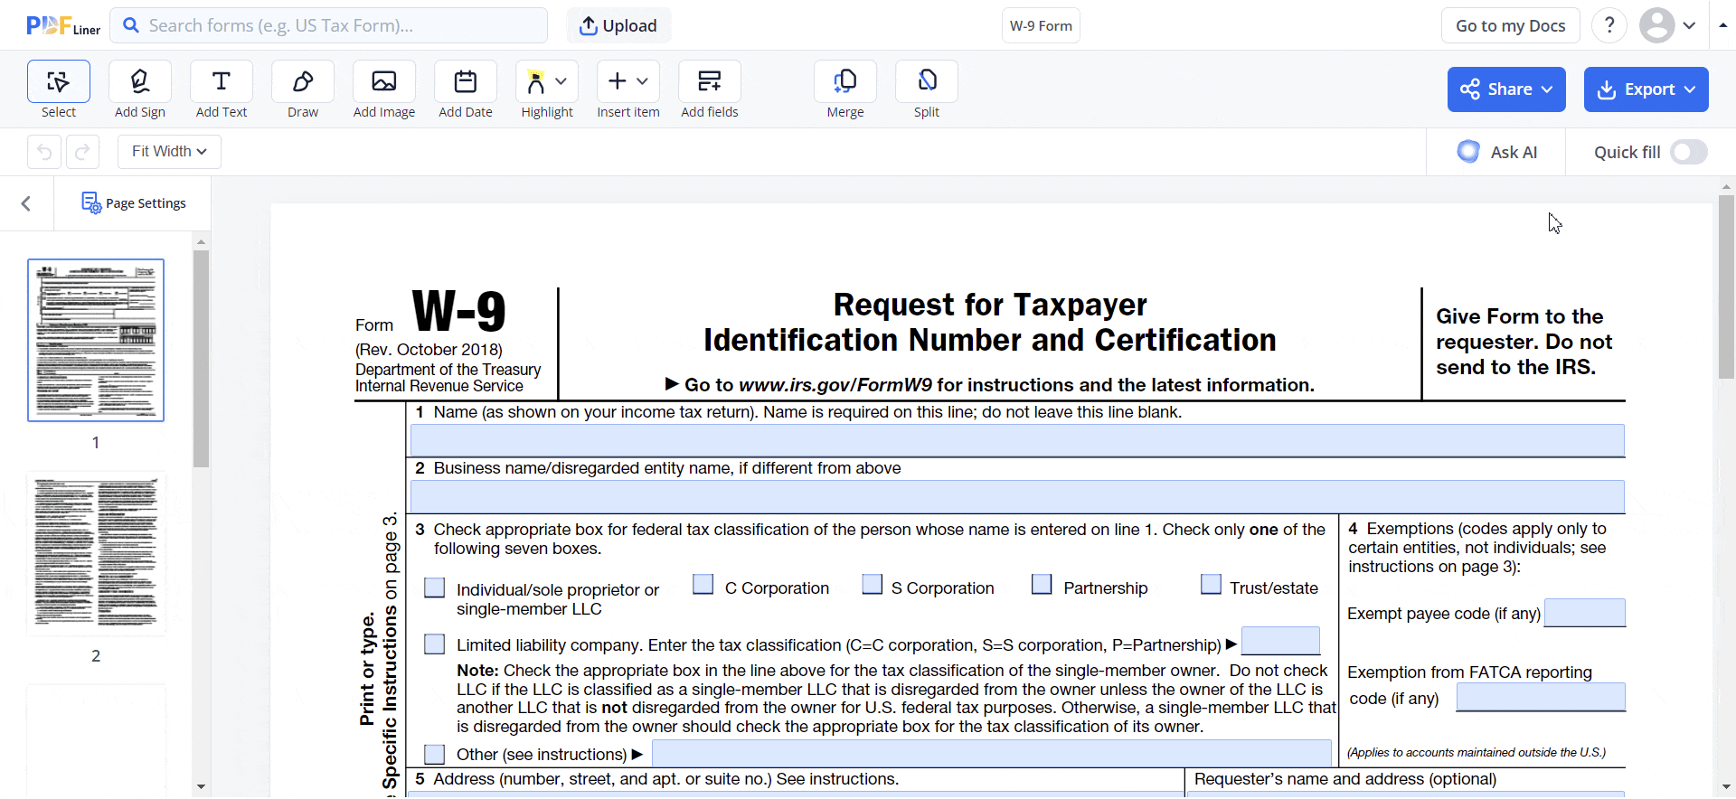Check the Trust/estate checkbox
The image size is (1736, 799).
[x=1211, y=585]
